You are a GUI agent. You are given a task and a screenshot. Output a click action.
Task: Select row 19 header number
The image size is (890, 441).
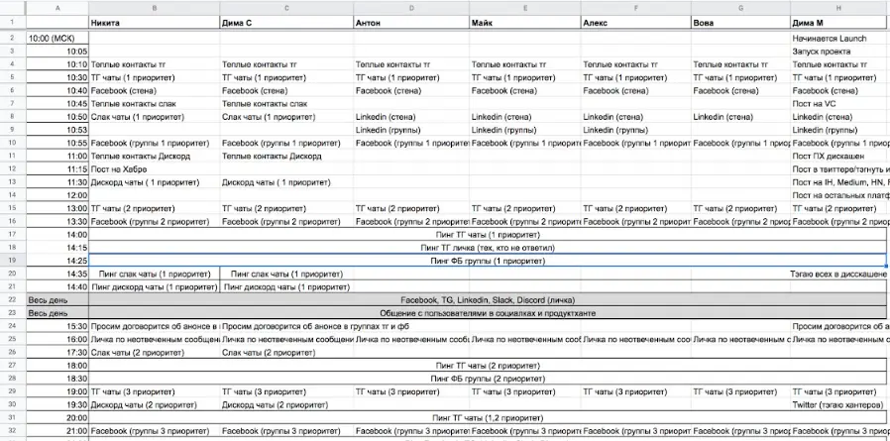click(x=13, y=261)
